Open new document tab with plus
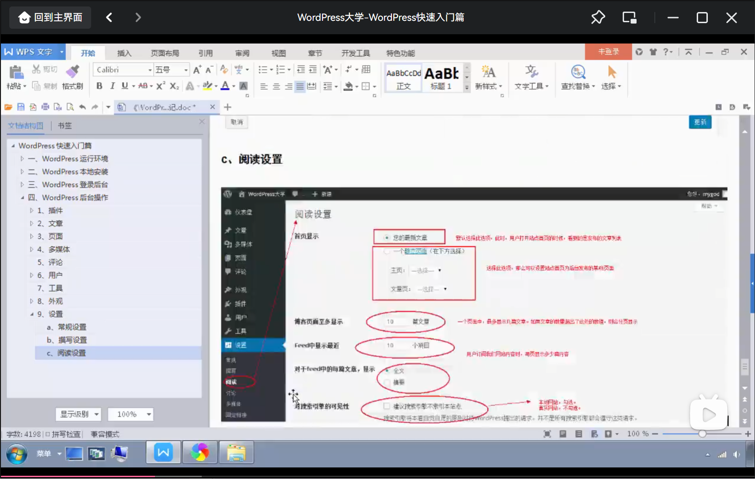 tap(228, 107)
